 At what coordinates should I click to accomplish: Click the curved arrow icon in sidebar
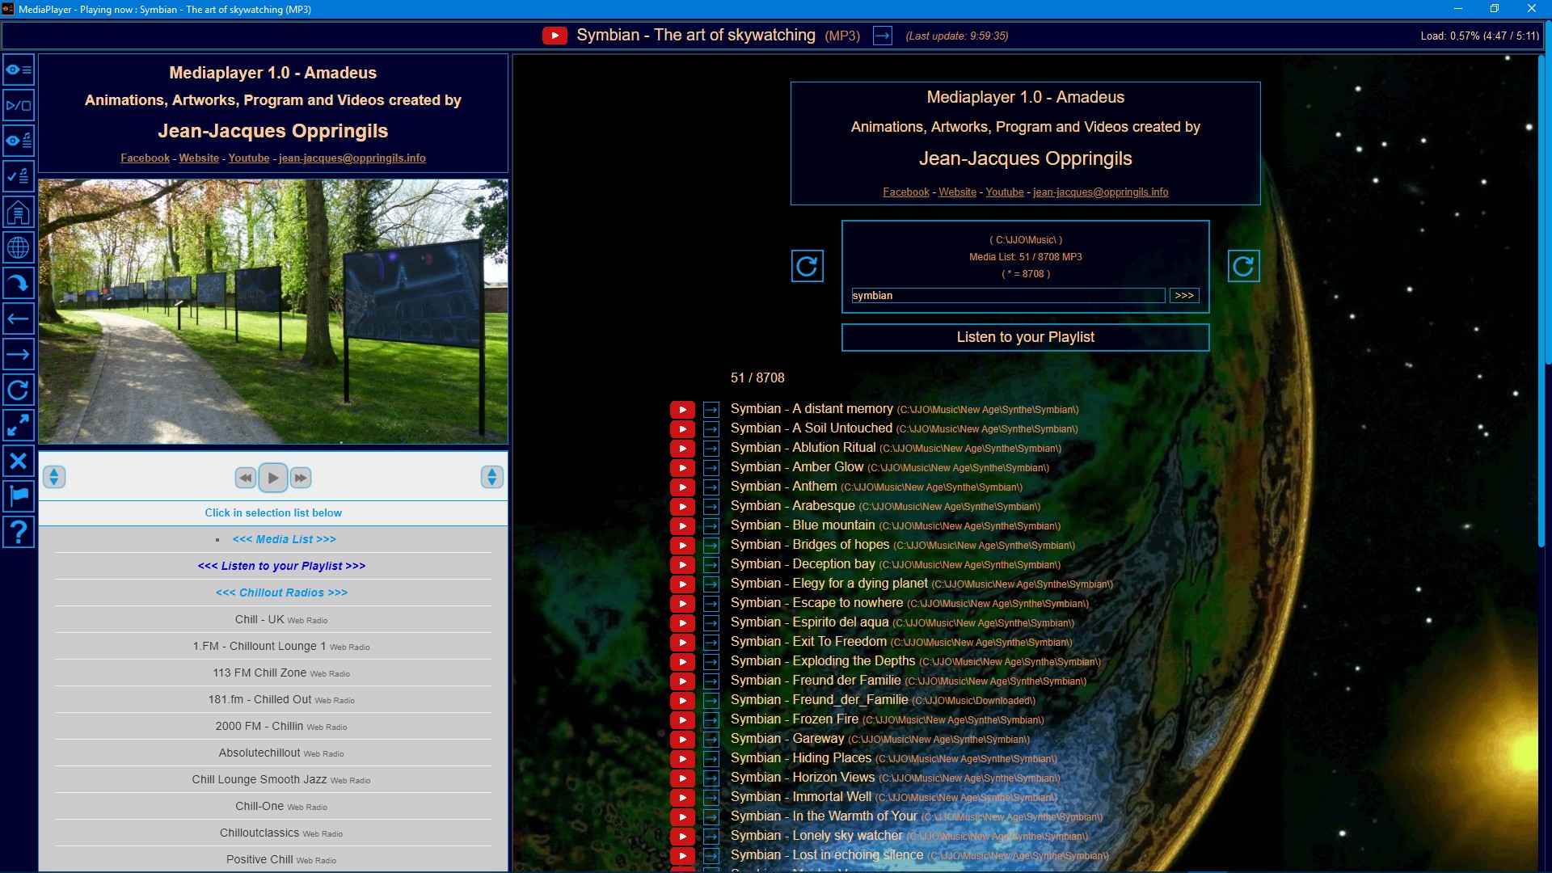[x=18, y=283]
